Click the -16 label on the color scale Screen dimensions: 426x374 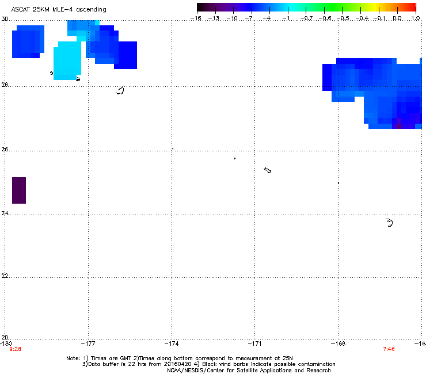click(x=196, y=18)
